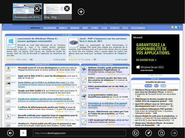
Task: Open Google sort Web Toolkit 2.5 item
Action: [47, 92]
